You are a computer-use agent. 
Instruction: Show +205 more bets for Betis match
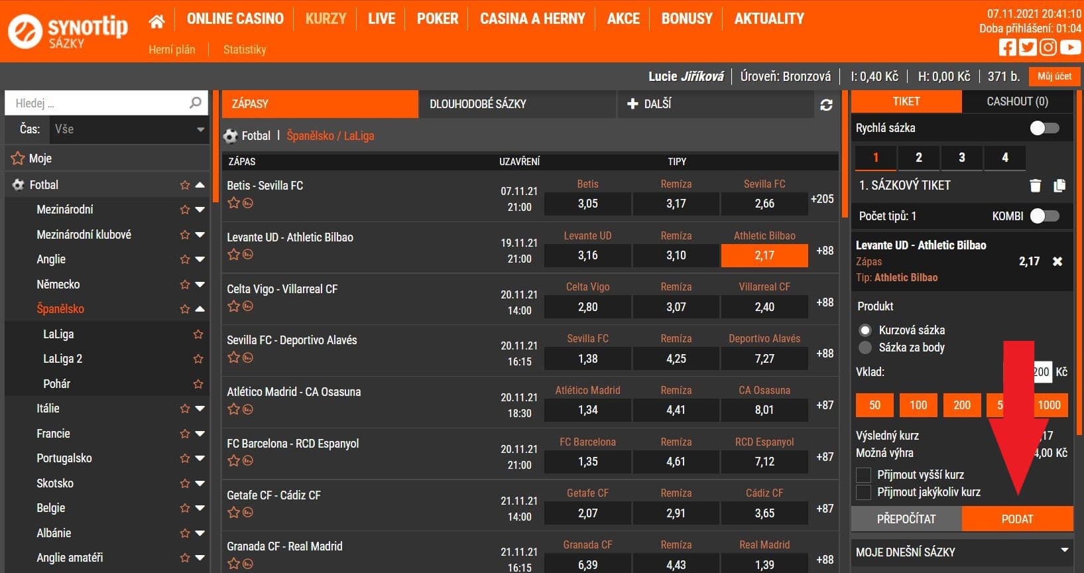(x=822, y=199)
